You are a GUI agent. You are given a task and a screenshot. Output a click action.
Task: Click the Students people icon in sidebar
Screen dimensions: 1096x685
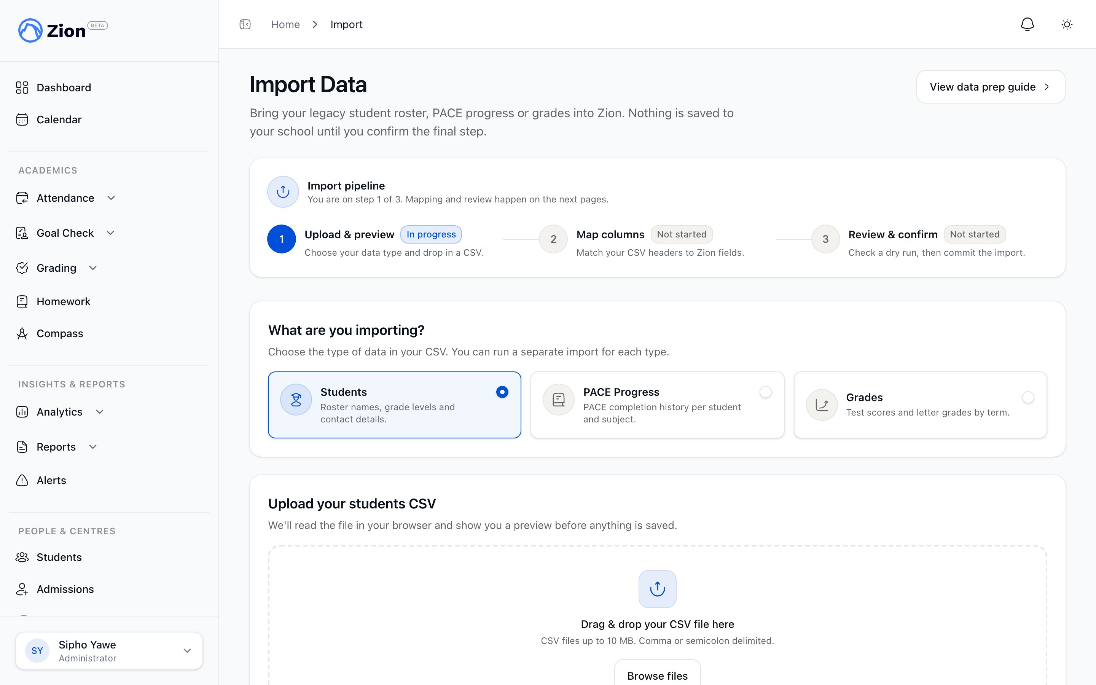coord(22,557)
